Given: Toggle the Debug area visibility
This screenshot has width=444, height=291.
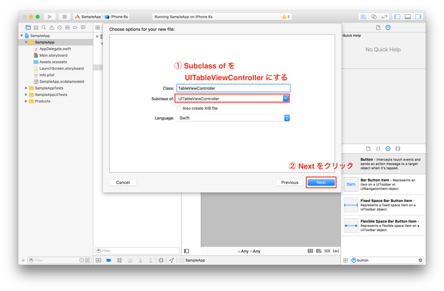Looking at the screenshot, I should tap(408, 17).
